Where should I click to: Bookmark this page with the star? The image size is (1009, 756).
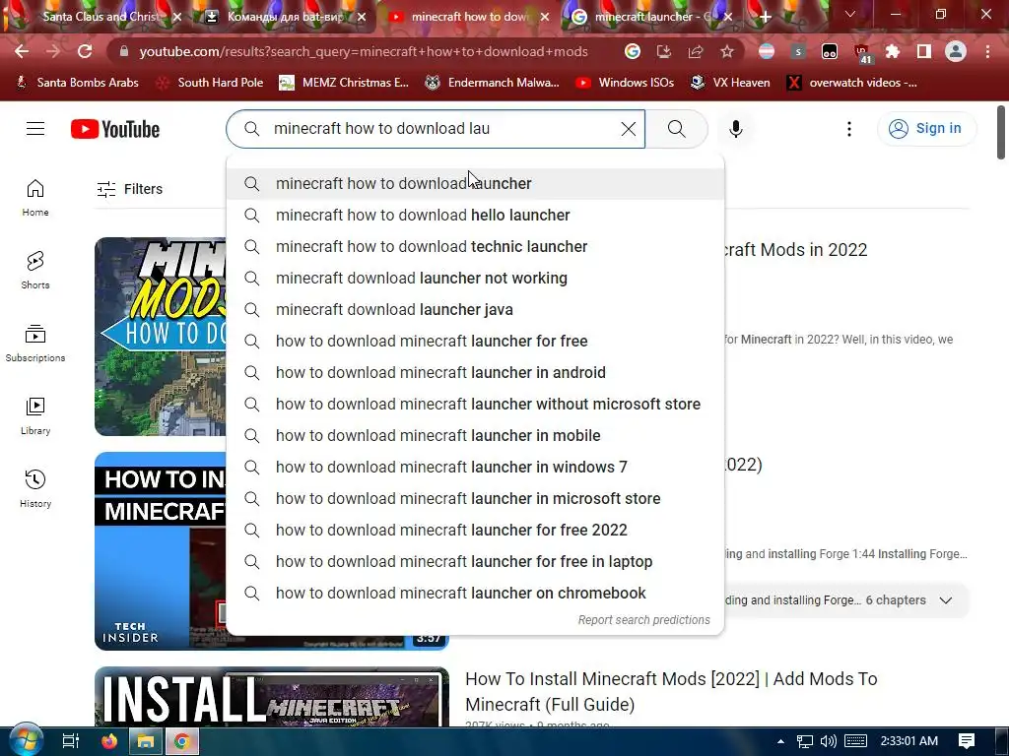[726, 51]
